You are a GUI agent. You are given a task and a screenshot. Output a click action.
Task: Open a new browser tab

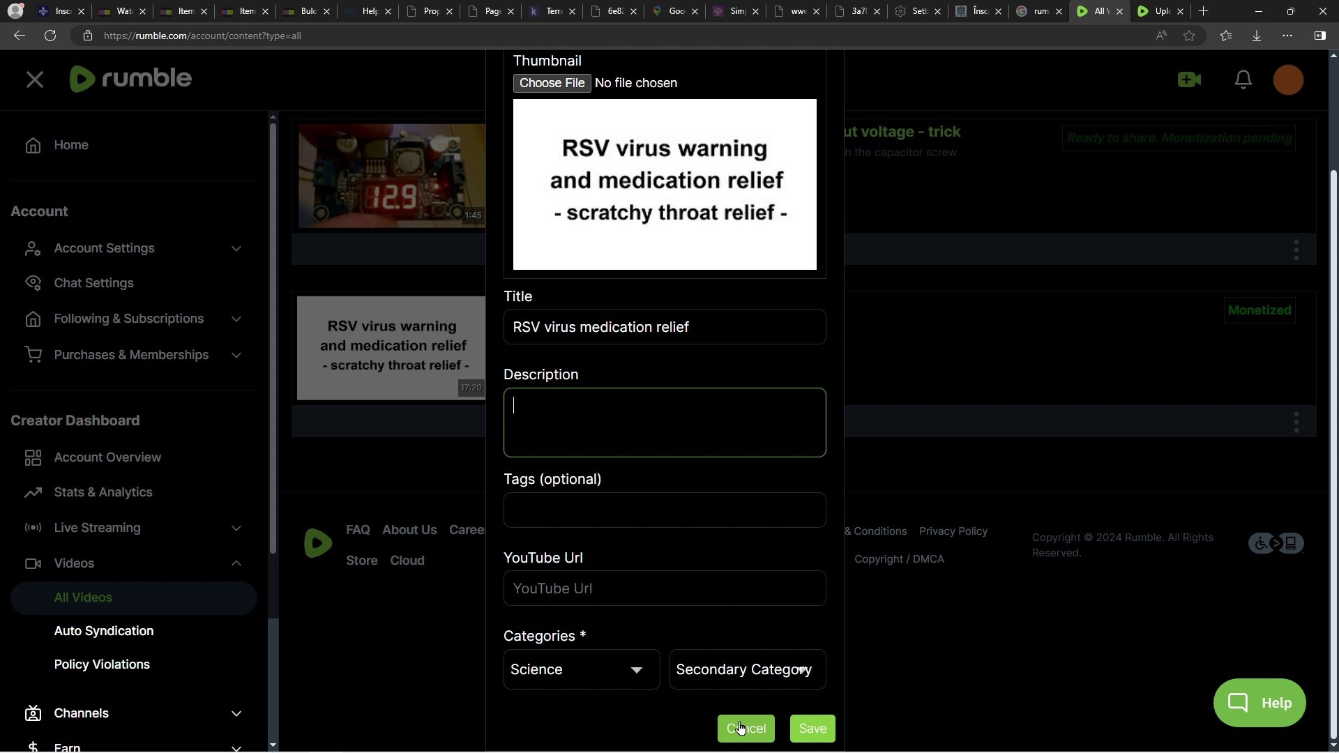1203,11
